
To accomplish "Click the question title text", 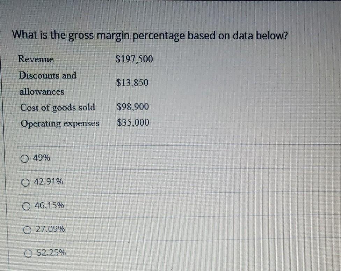I will pyautogui.click(x=150, y=36).
